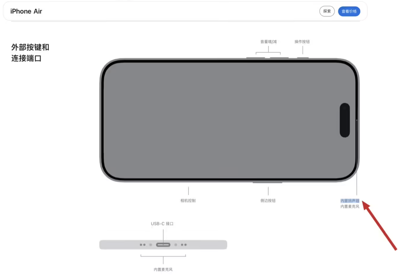This screenshot has width=404, height=276.
Task: Click the iPhone Air title
Action: pyautogui.click(x=26, y=11)
